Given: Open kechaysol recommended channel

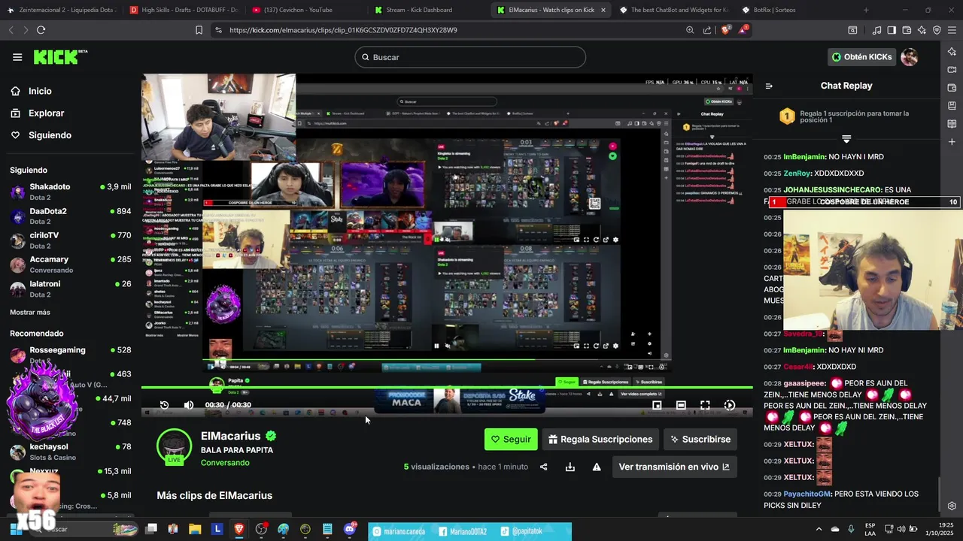Looking at the screenshot, I should click(x=71, y=452).
